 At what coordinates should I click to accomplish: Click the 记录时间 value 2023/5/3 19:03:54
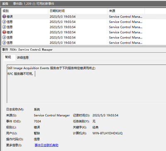(105, 115)
